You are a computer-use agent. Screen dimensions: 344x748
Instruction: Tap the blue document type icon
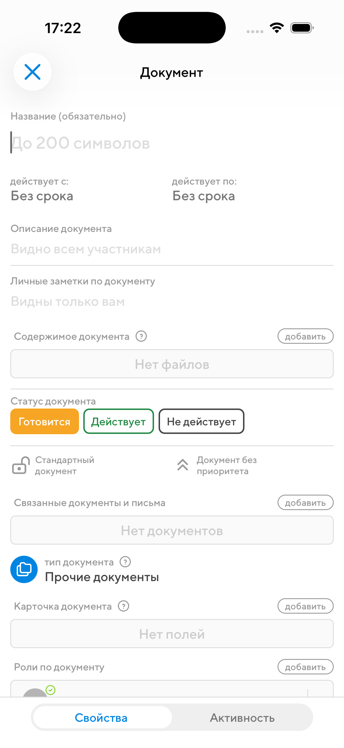24,569
